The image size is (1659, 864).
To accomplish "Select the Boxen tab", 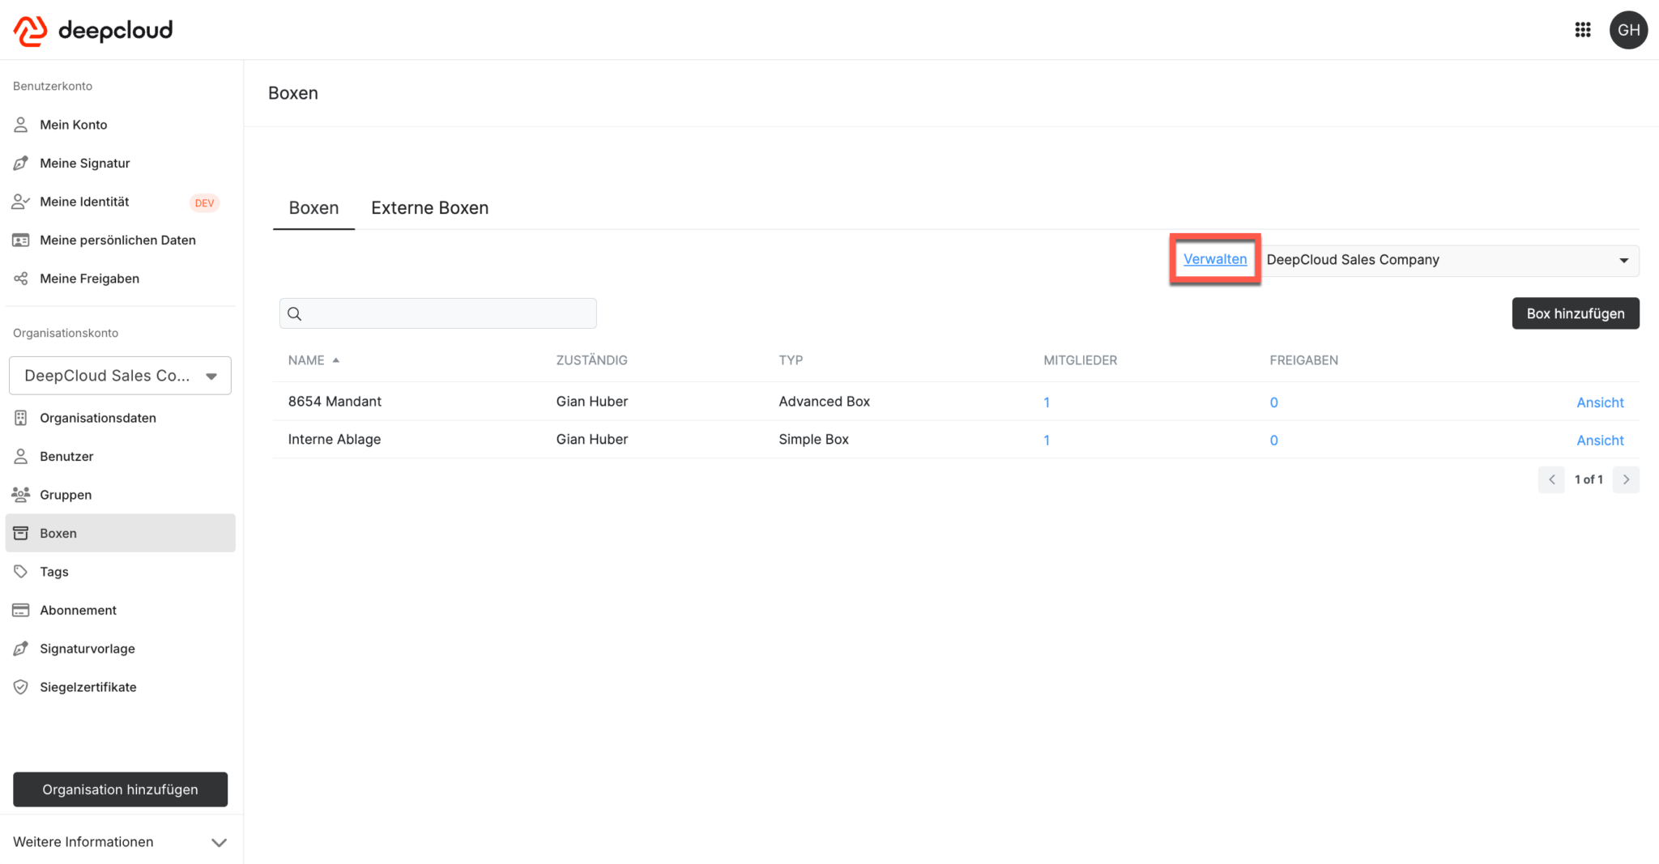I will (x=313, y=208).
